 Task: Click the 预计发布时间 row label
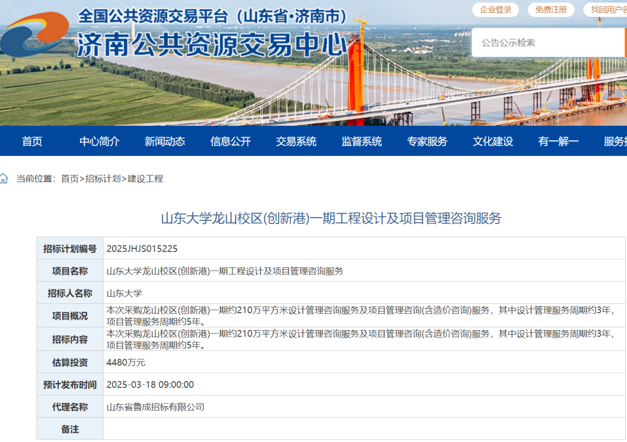pos(70,385)
